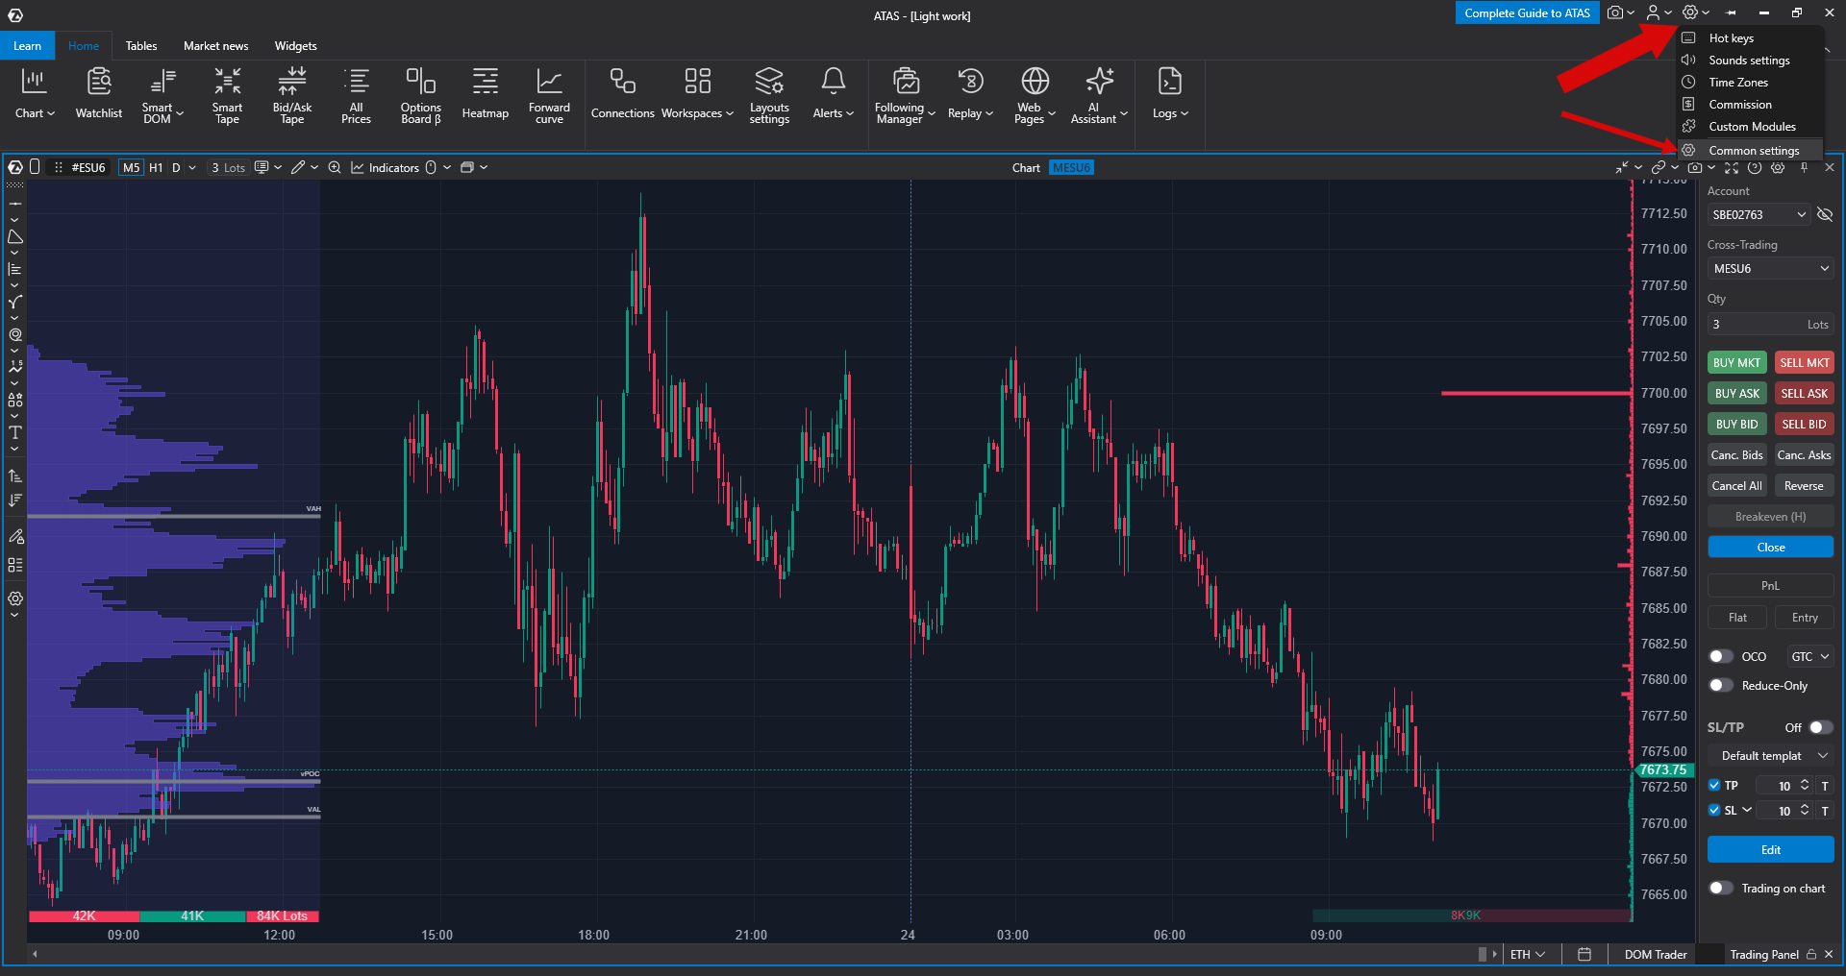This screenshot has height=976, width=1846.
Task: Select Common settings in the menu
Action: (x=1751, y=151)
